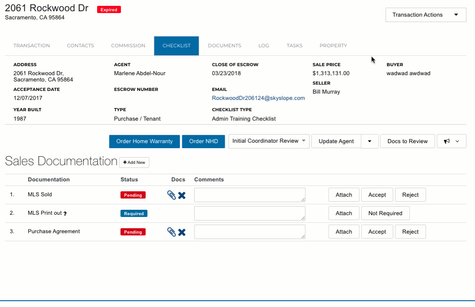Mark MLS Print out as Not Required
This screenshot has height=307, width=475.
[x=385, y=213]
